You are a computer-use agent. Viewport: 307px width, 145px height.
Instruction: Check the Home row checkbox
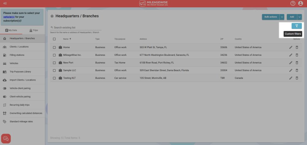click(54, 47)
